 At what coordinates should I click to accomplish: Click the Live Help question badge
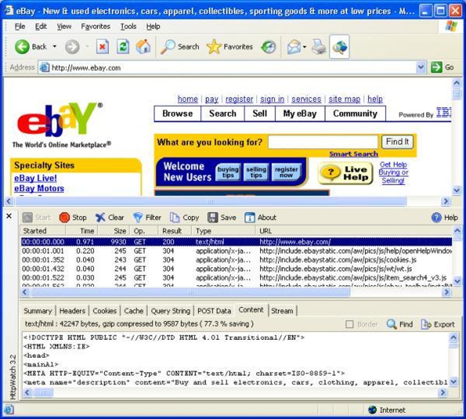345,173
